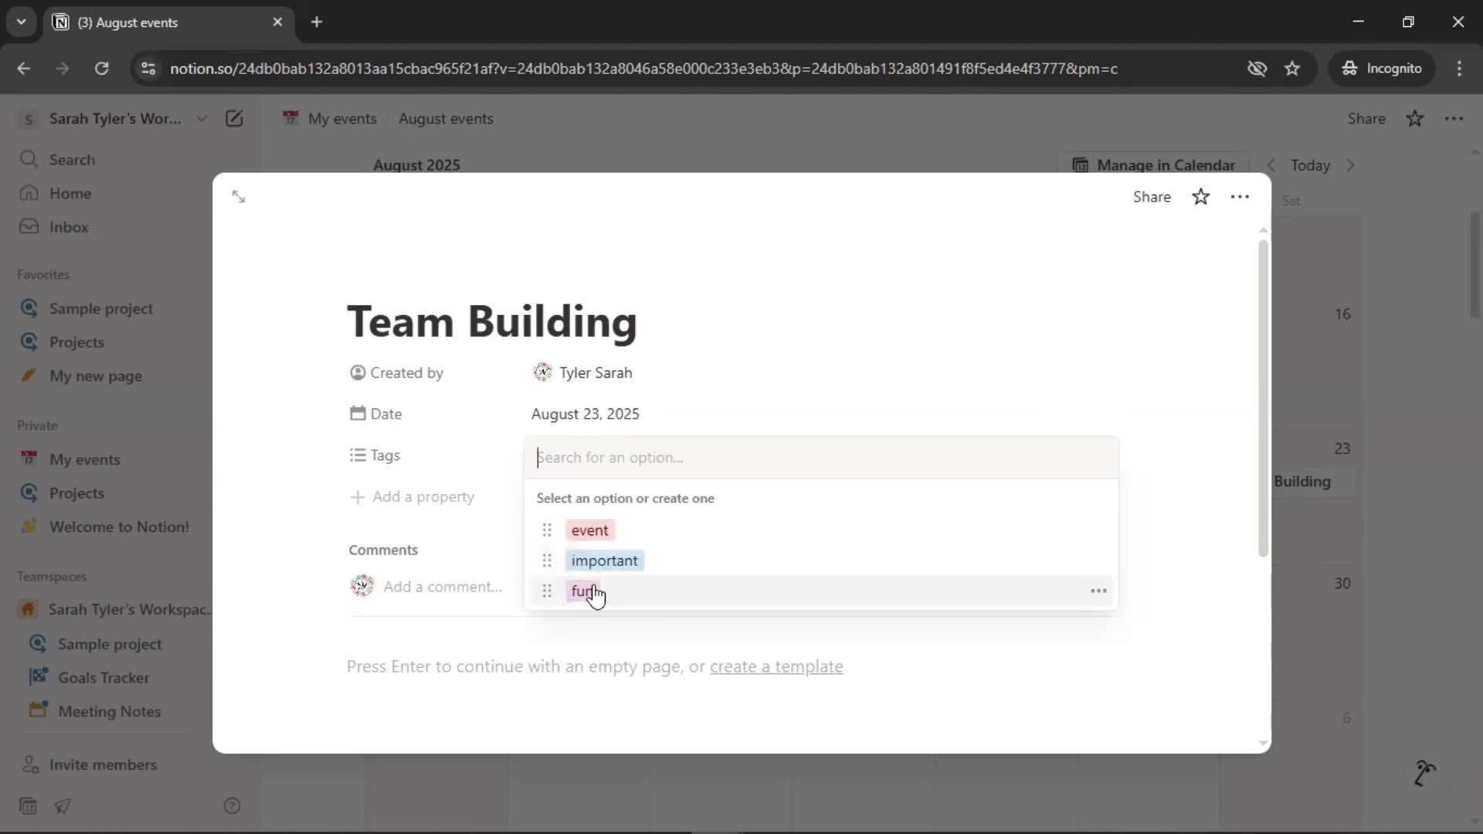The image size is (1483, 834).
Task: Click the Tyler Sarah creator value
Action: click(x=583, y=373)
